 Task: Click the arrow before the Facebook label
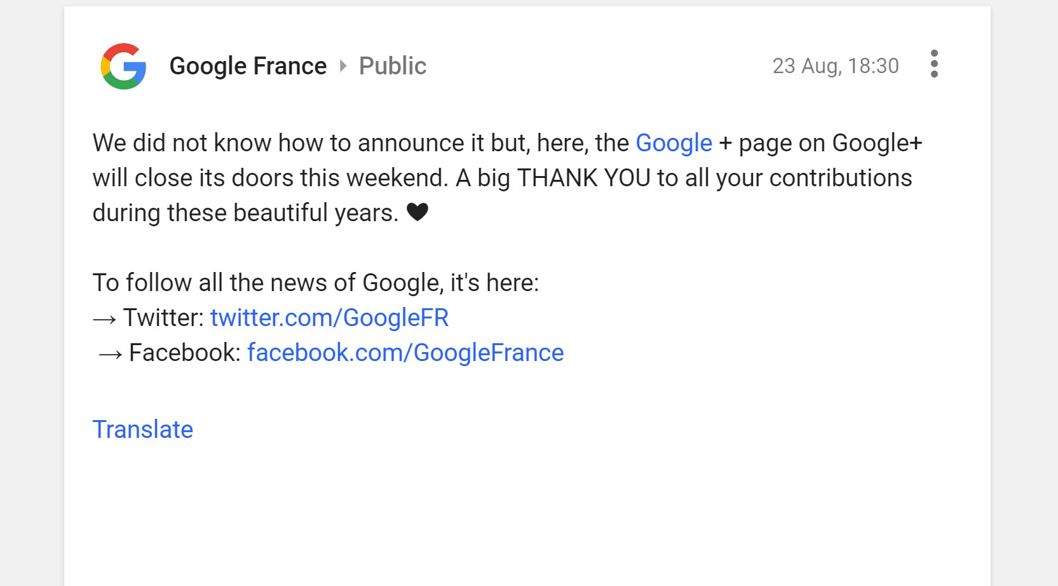click(110, 354)
